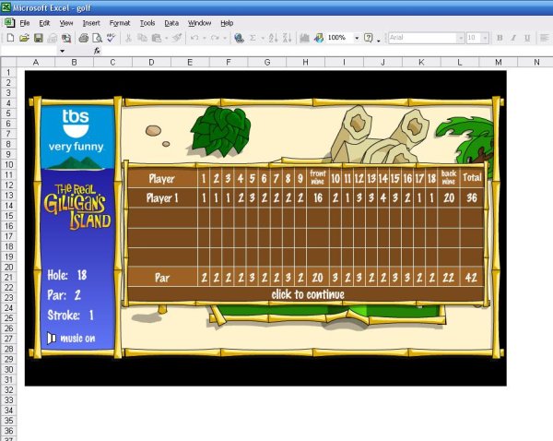Screen dimensions: 553x441
Task: Click the Excel workbook icon beside File
Action: point(9,23)
